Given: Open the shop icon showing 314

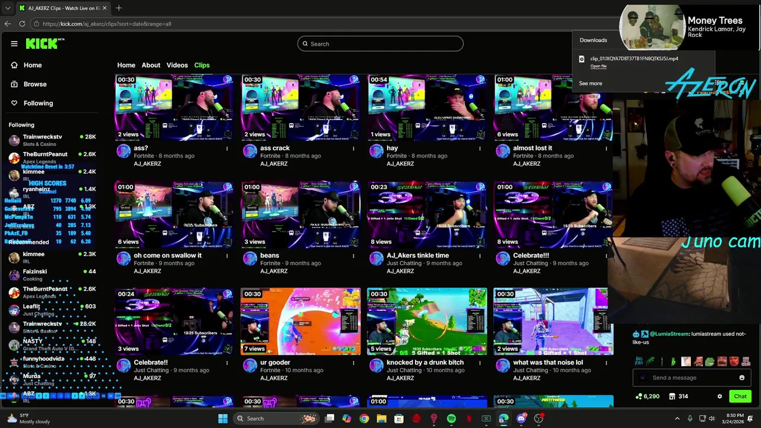Looking at the screenshot, I should coord(672,396).
